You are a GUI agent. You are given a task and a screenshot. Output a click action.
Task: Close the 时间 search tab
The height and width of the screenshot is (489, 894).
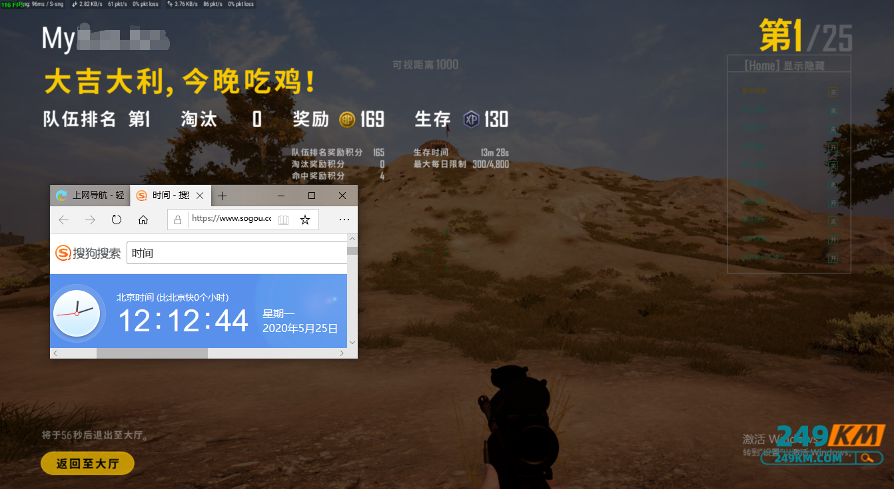(x=199, y=196)
